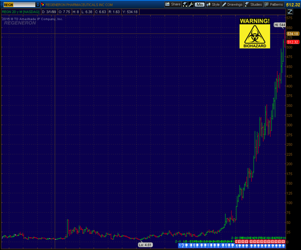Click the 'O: 7.75' open value readout
Image resolution: width=301 pixels, height=250 pixels.
tap(64, 12)
